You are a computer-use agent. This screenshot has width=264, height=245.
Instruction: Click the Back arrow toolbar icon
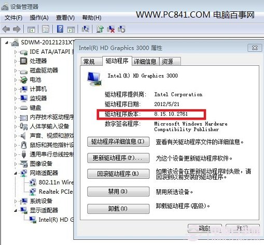[6, 29]
